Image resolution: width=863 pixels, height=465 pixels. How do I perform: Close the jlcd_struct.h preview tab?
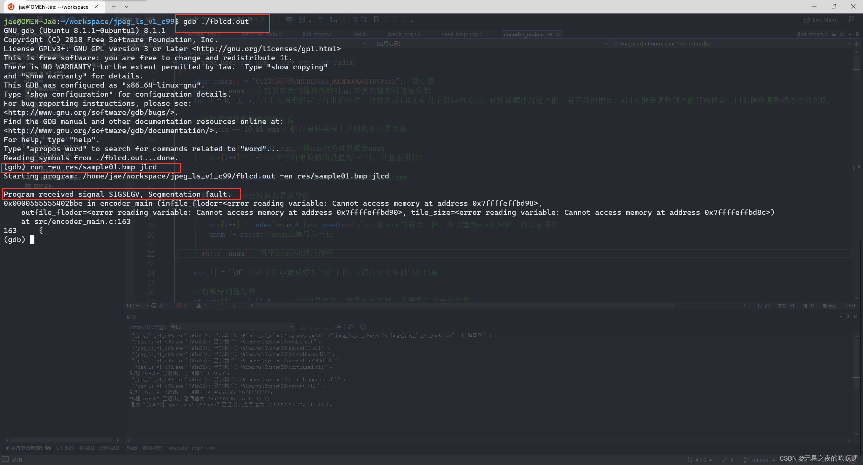842,34
